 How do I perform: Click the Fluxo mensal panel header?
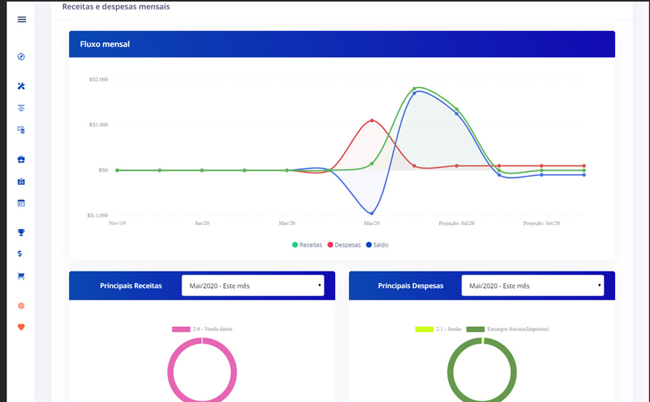pos(342,44)
